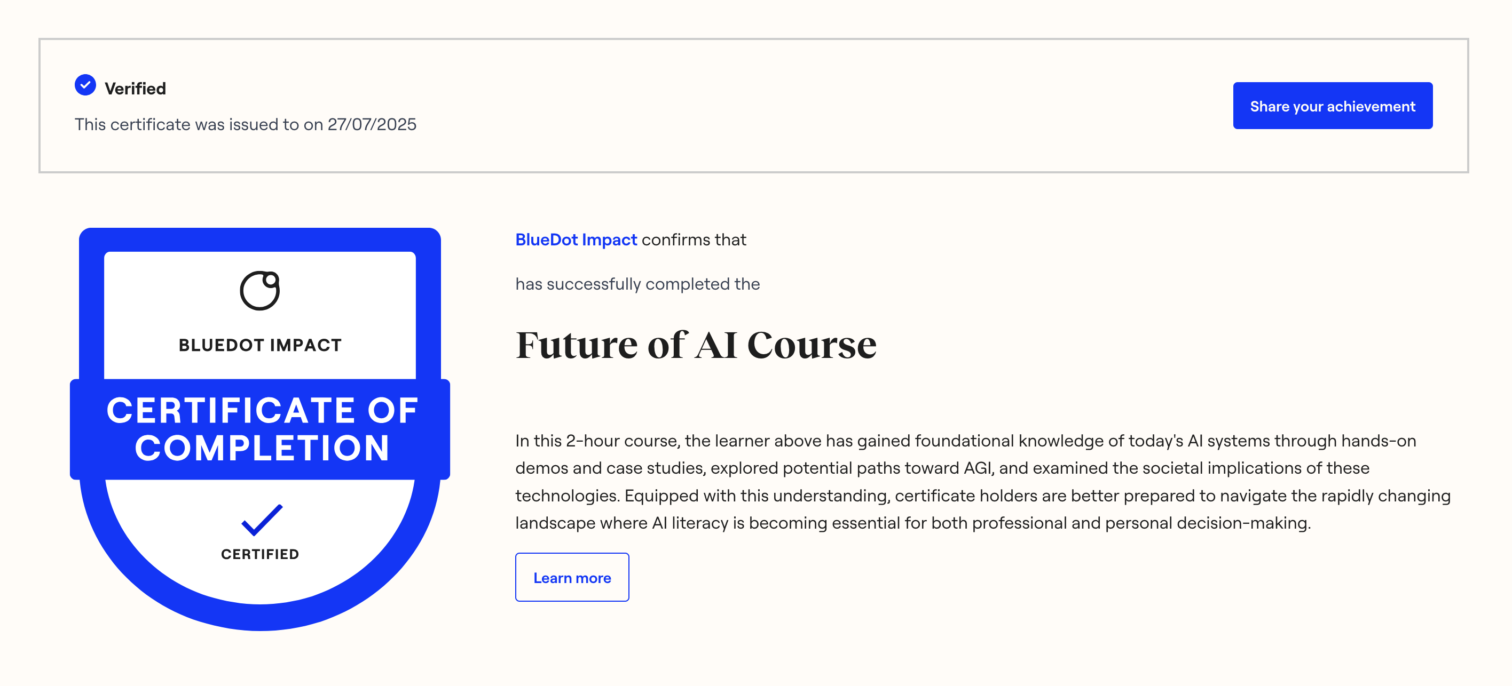Follow the BlueDot Impact link
1512x686 pixels.
click(x=575, y=239)
